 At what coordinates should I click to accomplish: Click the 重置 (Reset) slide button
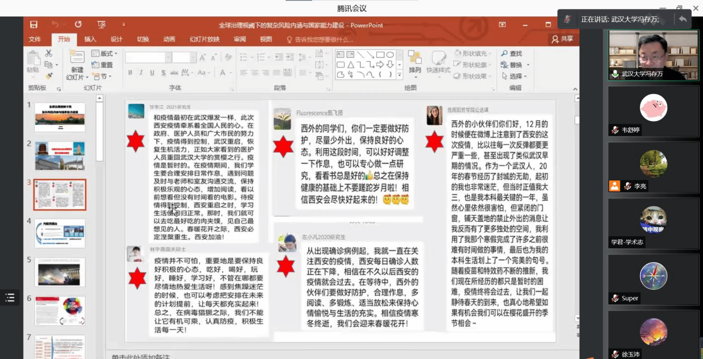click(x=103, y=65)
